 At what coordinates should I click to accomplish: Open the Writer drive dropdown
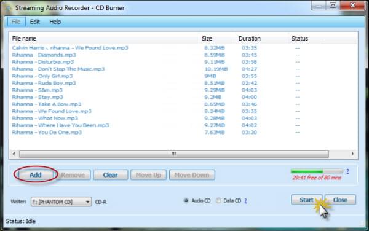61,202
